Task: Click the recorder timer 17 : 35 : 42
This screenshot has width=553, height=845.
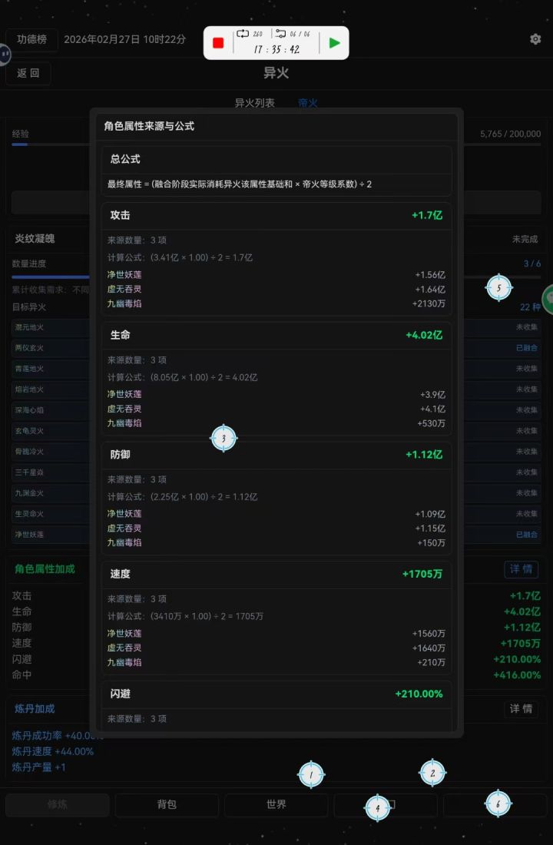Action: pos(276,49)
